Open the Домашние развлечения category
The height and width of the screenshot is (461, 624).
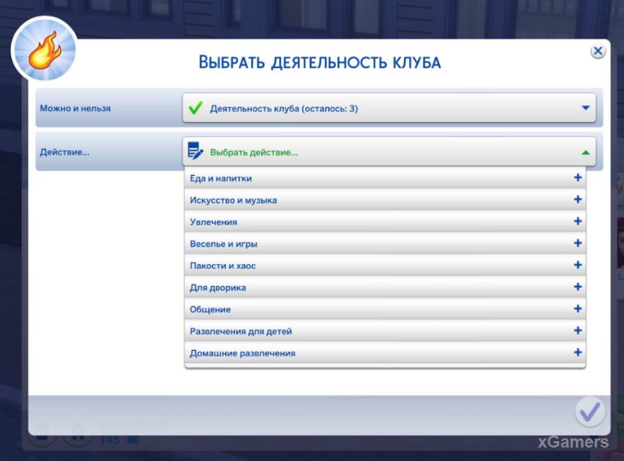point(243,353)
